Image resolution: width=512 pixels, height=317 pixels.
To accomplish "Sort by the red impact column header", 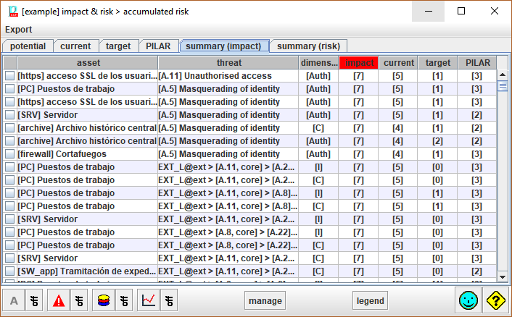I will coord(360,63).
